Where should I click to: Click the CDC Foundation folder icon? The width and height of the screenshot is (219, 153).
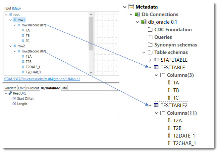150,30
